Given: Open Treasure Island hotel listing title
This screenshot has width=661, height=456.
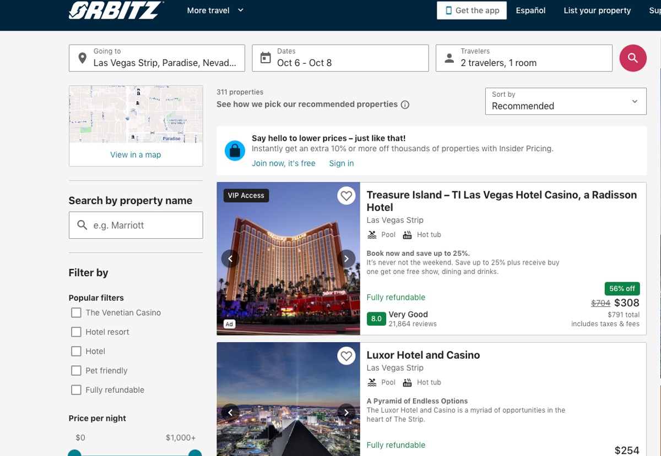Looking at the screenshot, I should 502,201.
